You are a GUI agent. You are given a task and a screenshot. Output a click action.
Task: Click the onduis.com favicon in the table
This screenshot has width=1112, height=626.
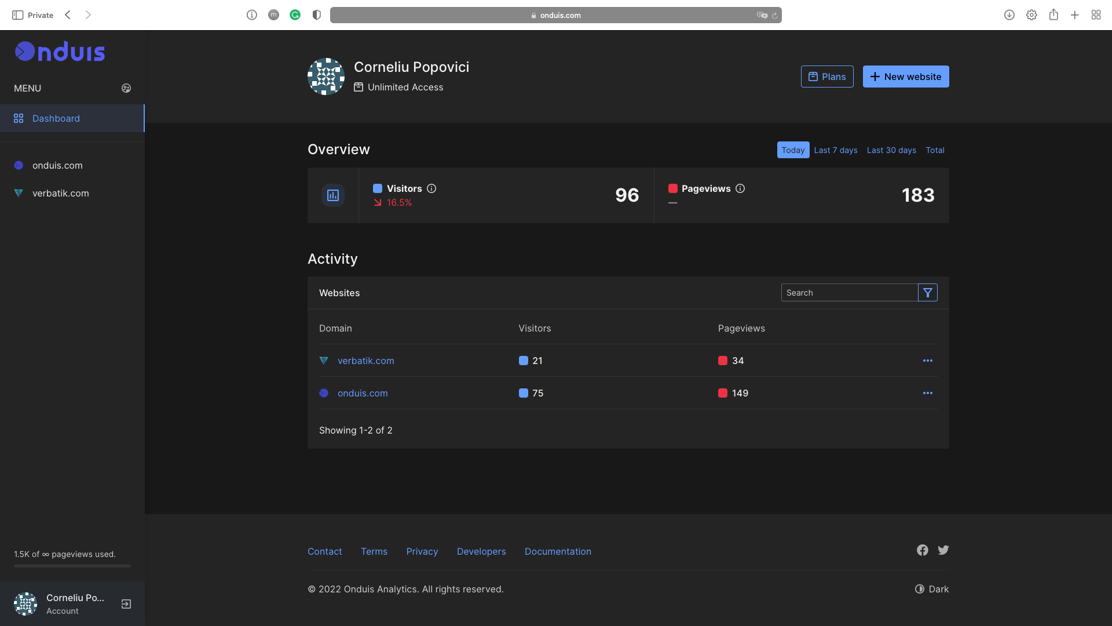324,393
